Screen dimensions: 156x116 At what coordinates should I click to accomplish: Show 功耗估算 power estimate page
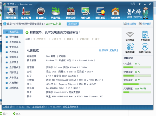coord(14,88)
